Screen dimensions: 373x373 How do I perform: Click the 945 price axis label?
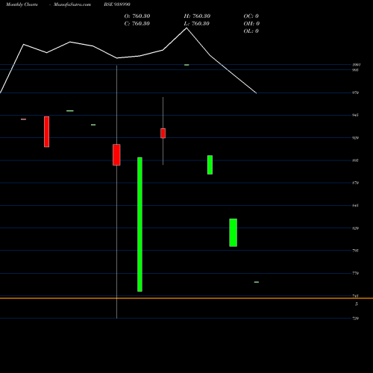(355, 115)
